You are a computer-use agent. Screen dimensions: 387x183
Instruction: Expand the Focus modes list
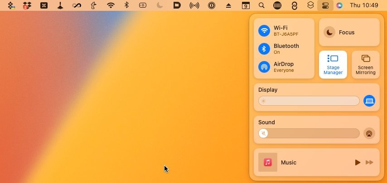[347, 32]
